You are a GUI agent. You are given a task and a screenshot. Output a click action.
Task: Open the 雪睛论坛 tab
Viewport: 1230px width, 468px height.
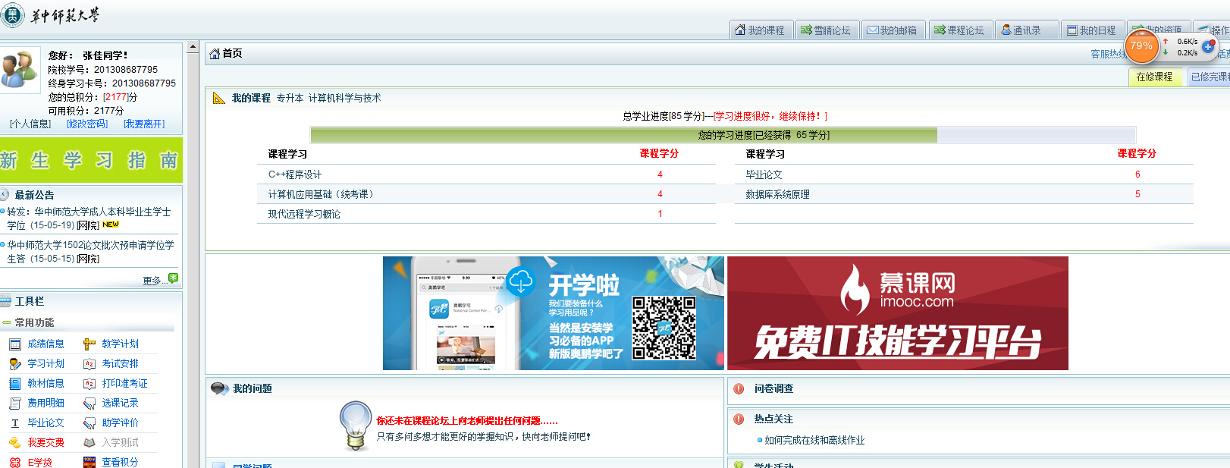coord(827,30)
